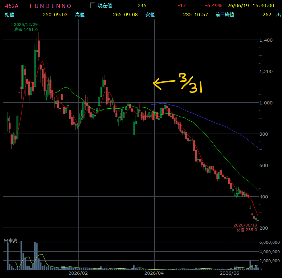
Task: Click the time 15:30:00
Action: click(263, 6)
